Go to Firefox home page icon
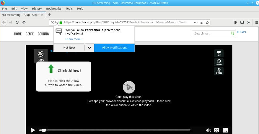Viewport: 259px width, 134px height. pyautogui.click(x=24, y=22)
